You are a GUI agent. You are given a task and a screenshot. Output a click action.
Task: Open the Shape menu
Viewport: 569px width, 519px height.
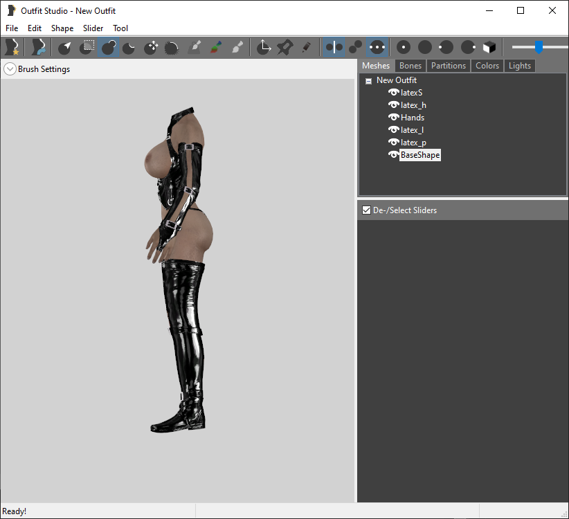point(62,28)
